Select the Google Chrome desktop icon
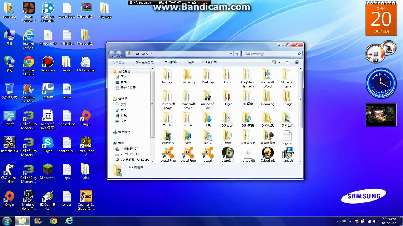 (28, 66)
